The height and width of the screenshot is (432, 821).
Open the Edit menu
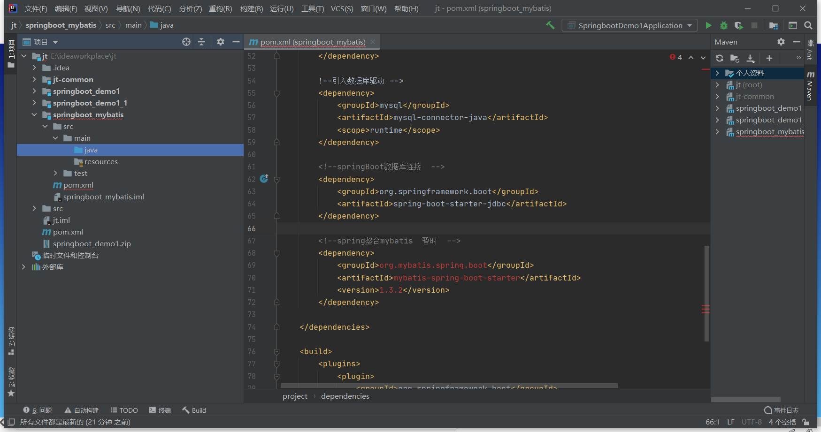pyautogui.click(x=66, y=8)
